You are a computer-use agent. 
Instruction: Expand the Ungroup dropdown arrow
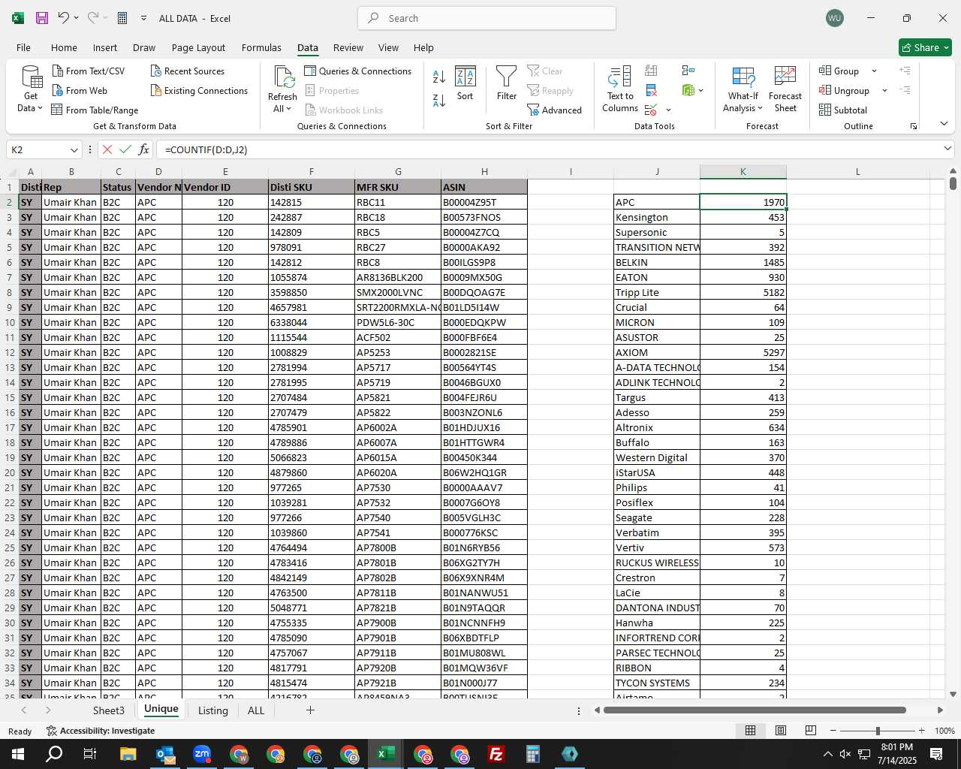(884, 90)
